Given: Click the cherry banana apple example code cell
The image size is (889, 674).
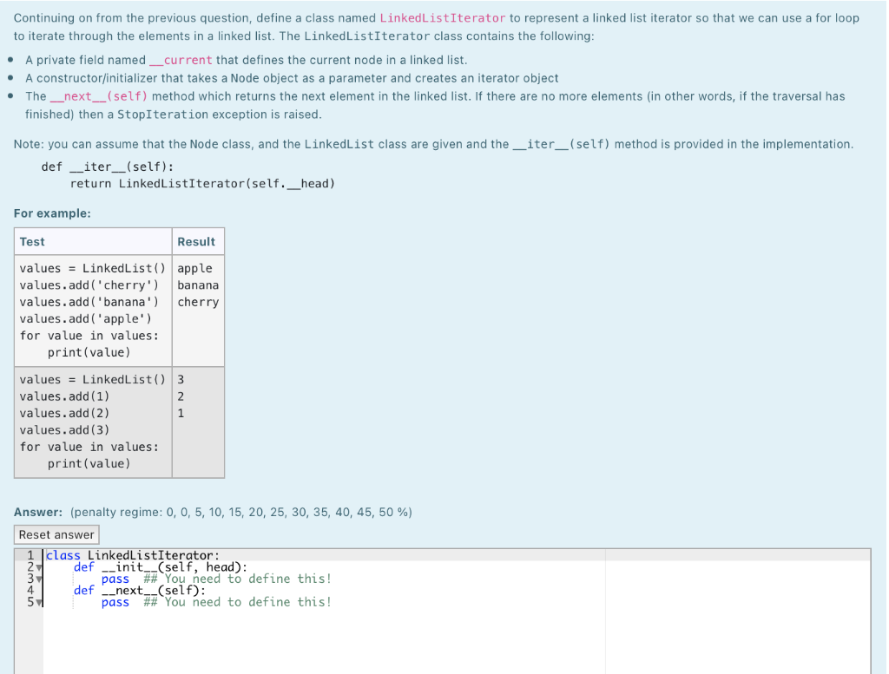Looking at the screenshot, I should [91, 310].
